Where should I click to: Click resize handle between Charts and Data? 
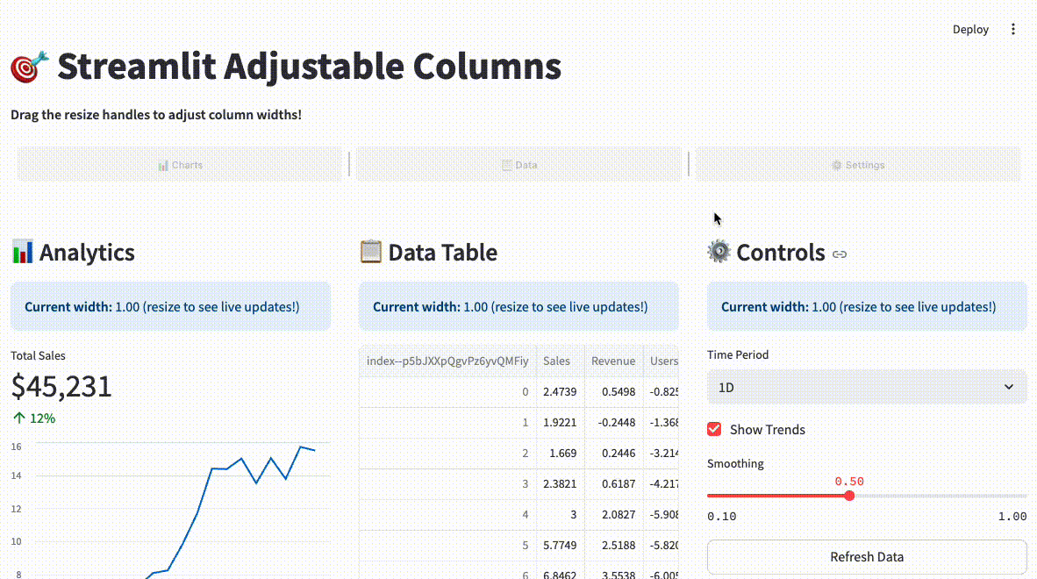349,164
